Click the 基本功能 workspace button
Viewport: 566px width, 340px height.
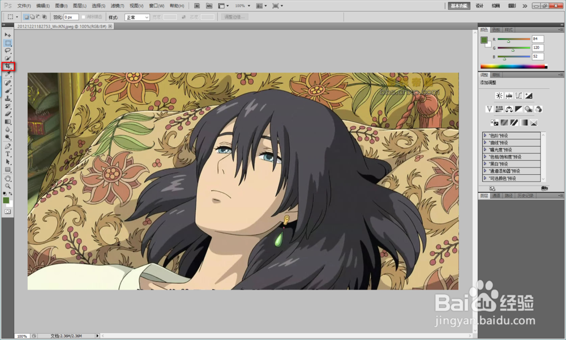[459, 6]
